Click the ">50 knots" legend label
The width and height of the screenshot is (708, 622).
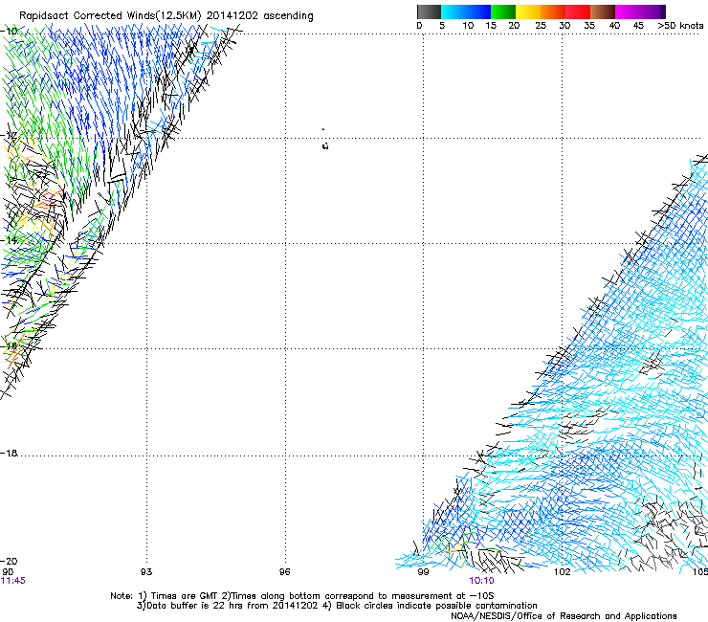[x=680, y=26]
